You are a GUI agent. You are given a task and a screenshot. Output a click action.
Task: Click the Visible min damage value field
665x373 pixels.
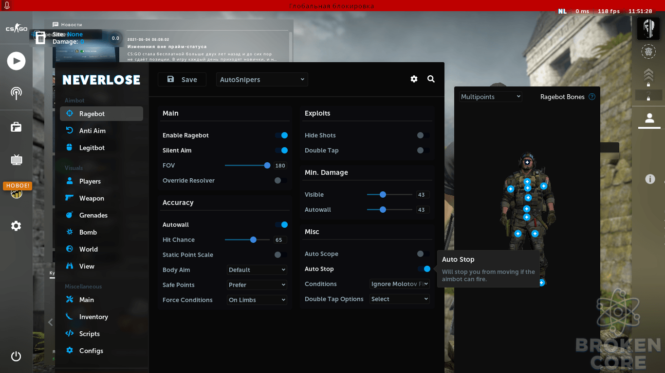point(422,195)
